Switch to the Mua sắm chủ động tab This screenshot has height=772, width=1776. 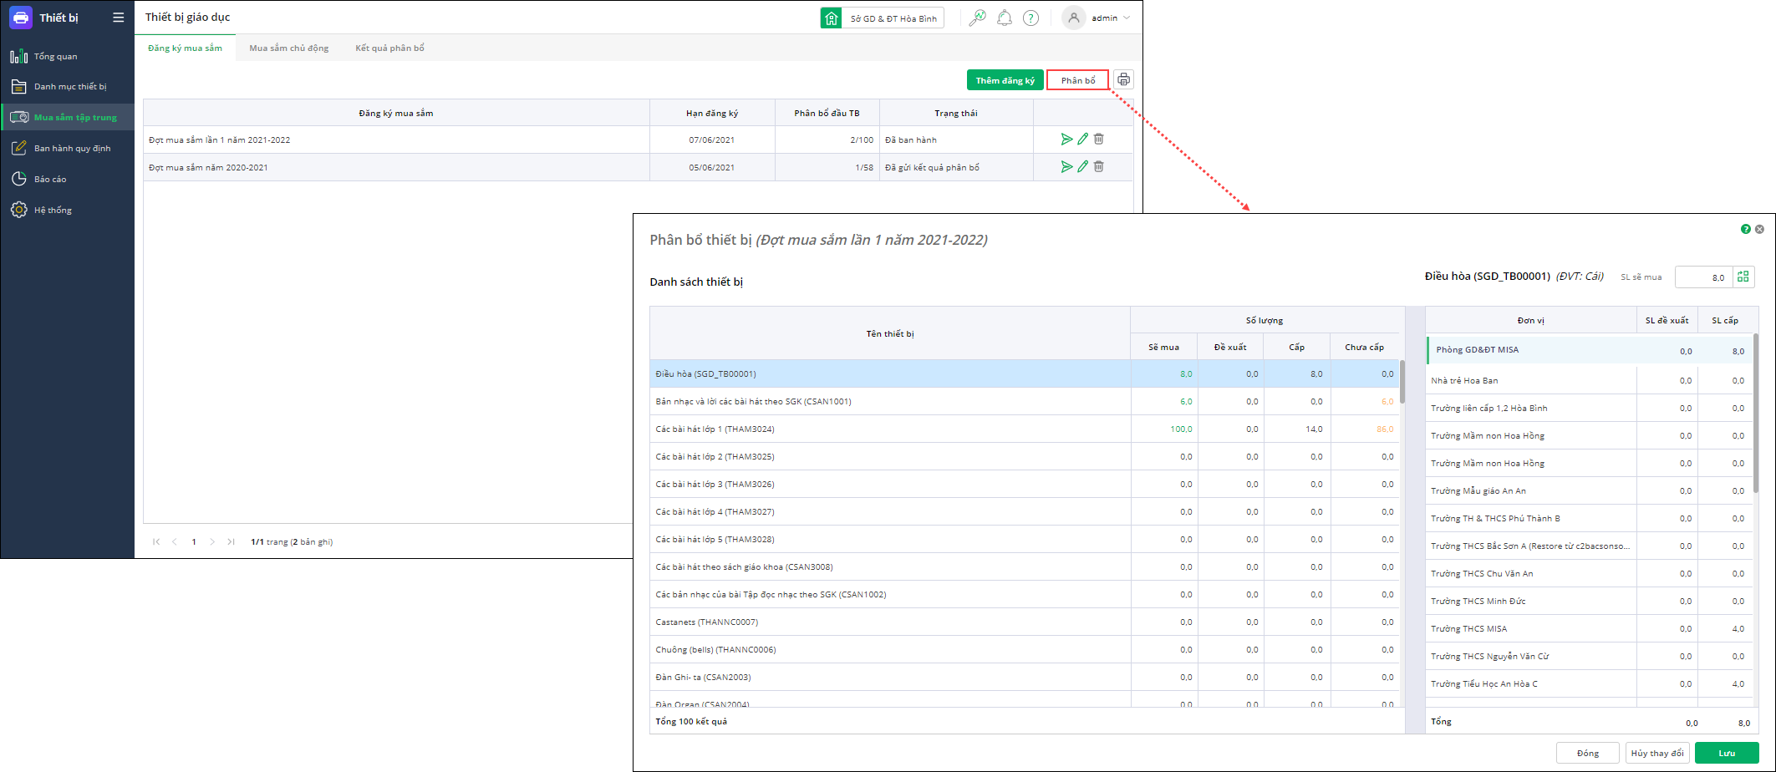[289, 48]
